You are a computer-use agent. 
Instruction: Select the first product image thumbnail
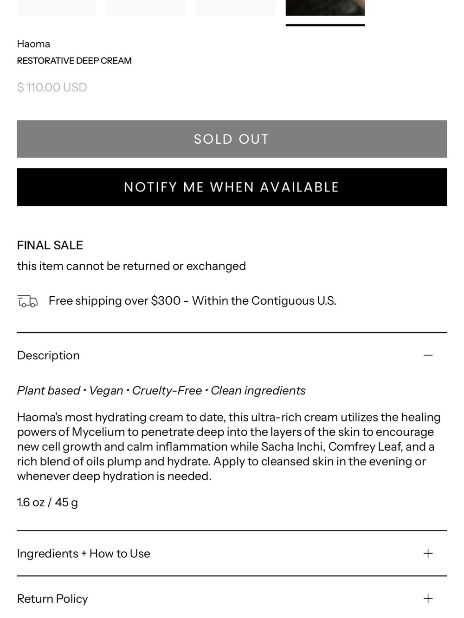click(x=57, y=8)
